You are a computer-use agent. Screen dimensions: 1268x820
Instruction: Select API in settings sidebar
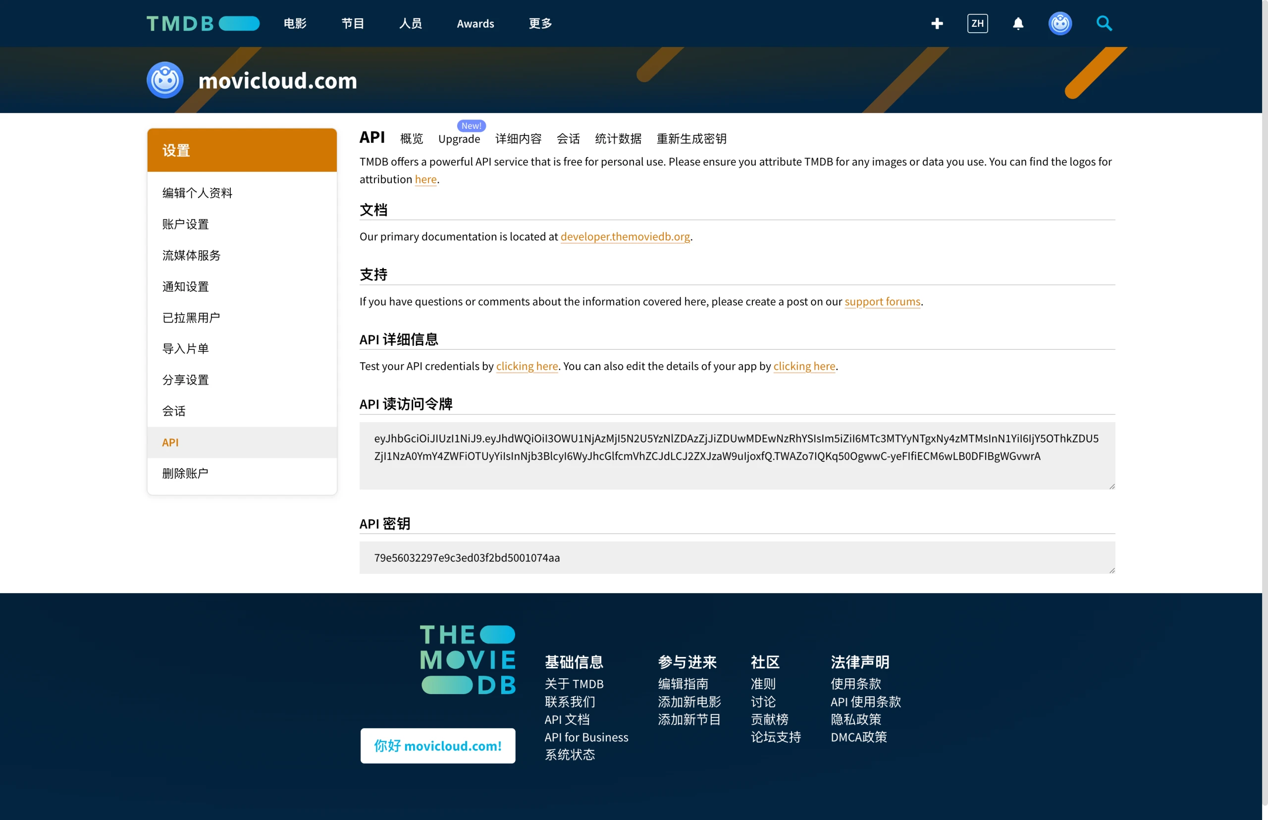tap(242, 442)
